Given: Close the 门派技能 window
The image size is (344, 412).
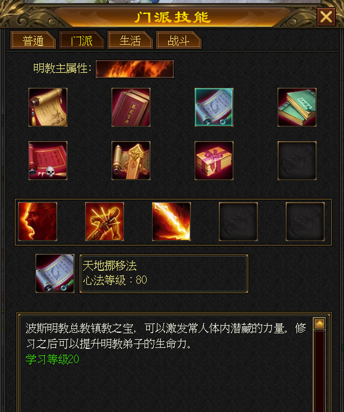Looking at the screenshot, I should coord(326,17).
